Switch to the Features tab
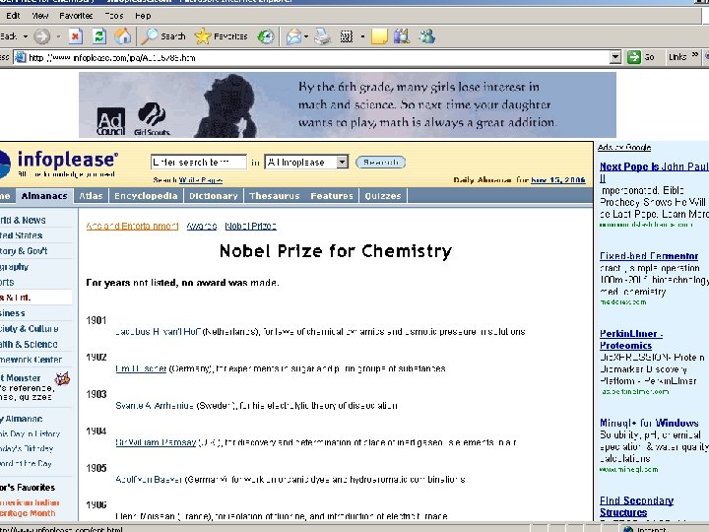 pyautogui.click(x=332, y=196)
